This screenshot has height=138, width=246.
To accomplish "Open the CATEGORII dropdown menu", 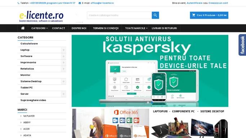I will [x=39, y=28].
